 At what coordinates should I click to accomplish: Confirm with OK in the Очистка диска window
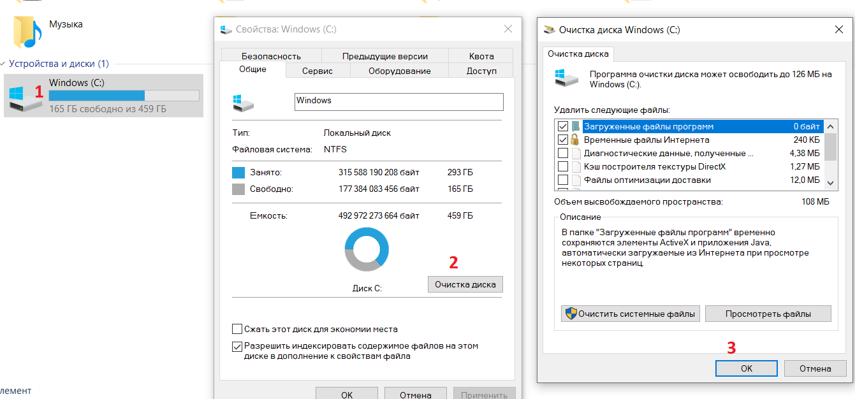[747, 368]
